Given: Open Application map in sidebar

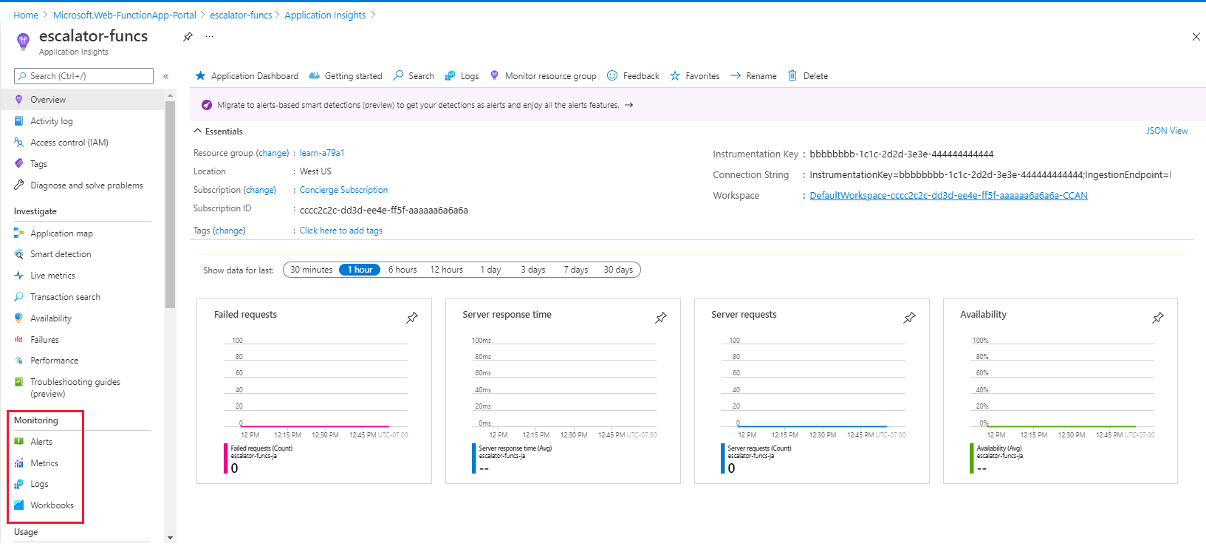Looking at the screenshot, I should tap(61, 233).
